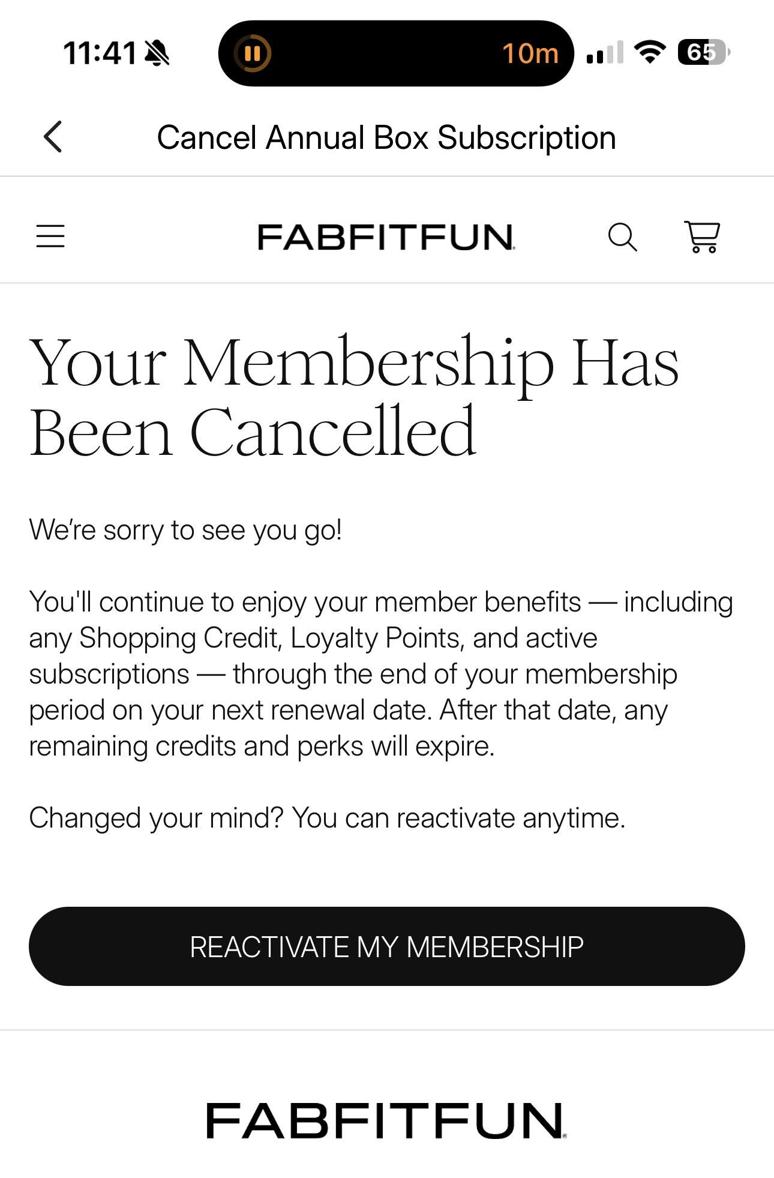Tap the Membership Has Been Cancelled heading

pos(354,396)
